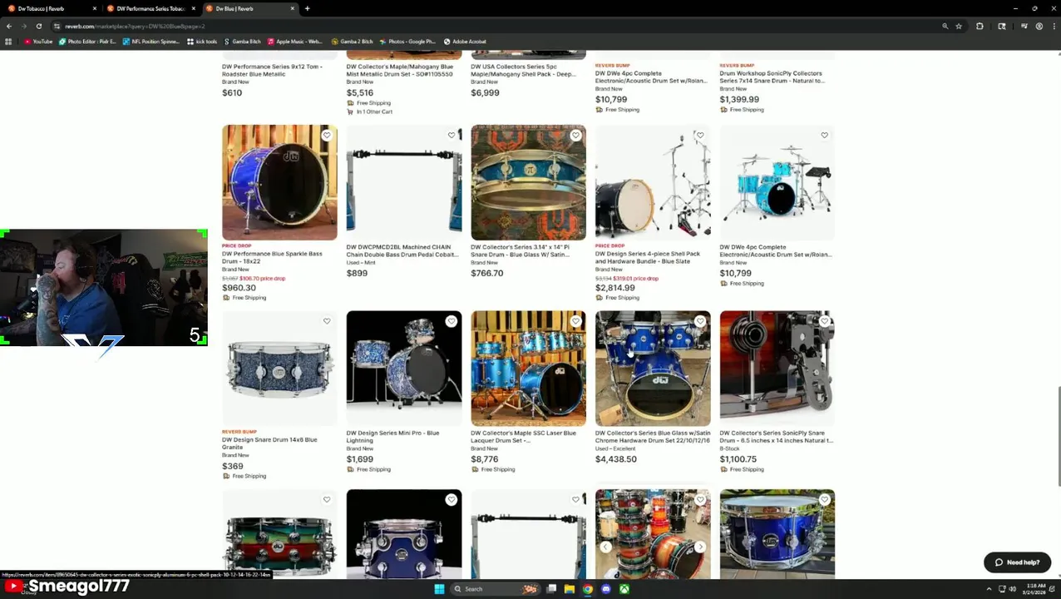Open volume control in system tray
This screenshot has width=1061, height=599.
1012,589
